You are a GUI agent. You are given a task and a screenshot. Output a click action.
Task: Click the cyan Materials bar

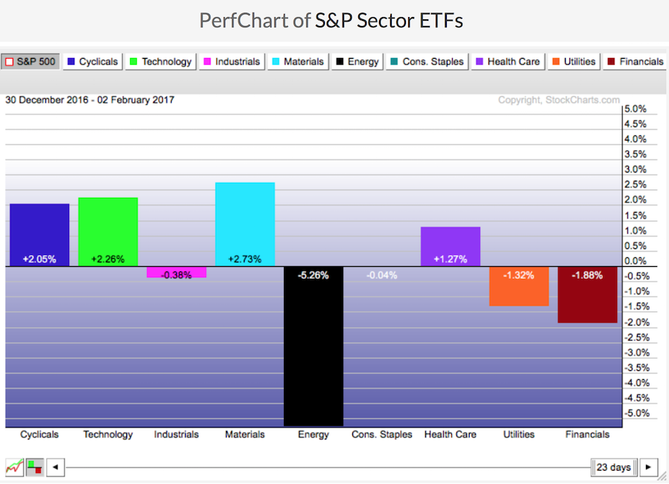[245, 223]
